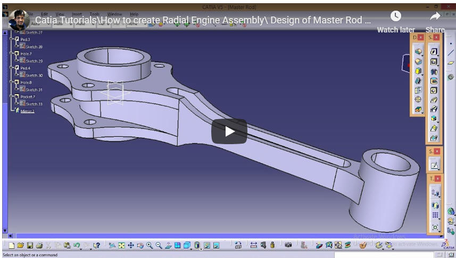Select Pocket.7 in the tree
This screenshot has width=456, height=258.
click(27, 97)
